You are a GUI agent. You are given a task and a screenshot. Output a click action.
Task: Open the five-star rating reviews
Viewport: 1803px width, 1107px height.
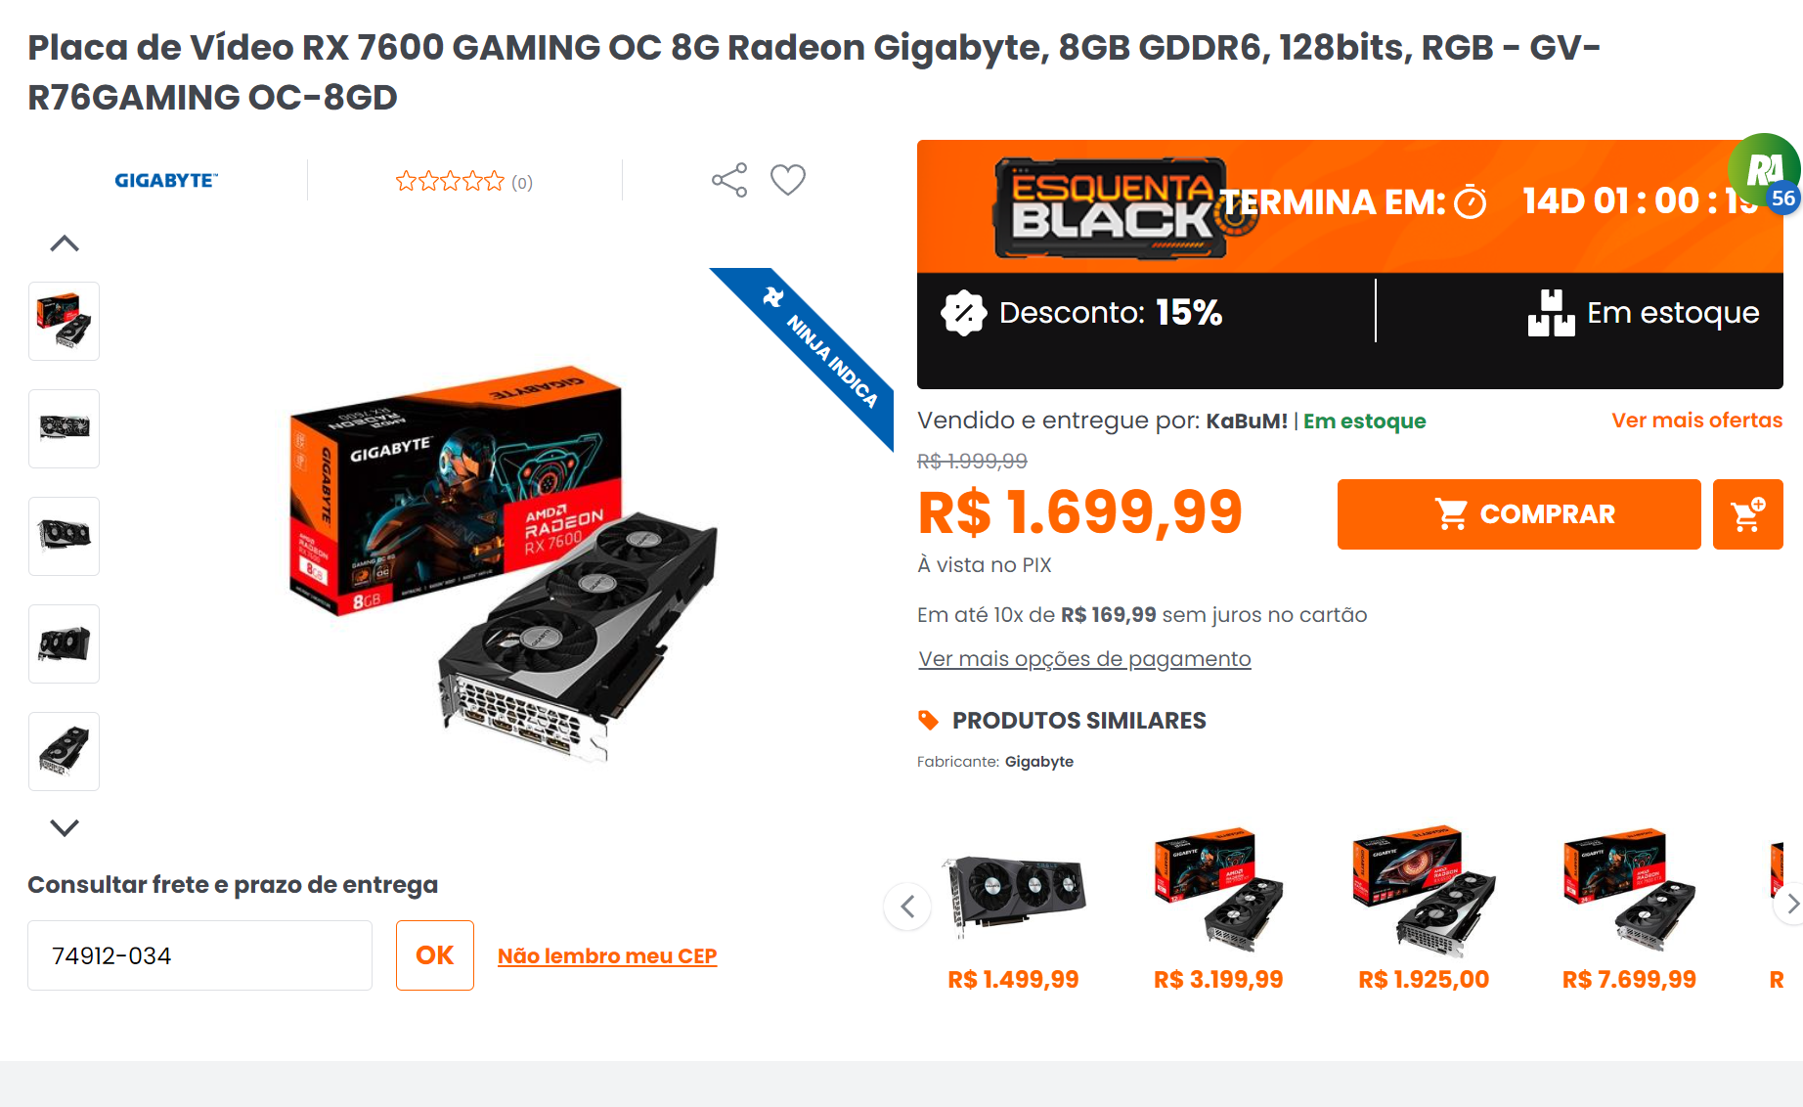coord(463,181)
